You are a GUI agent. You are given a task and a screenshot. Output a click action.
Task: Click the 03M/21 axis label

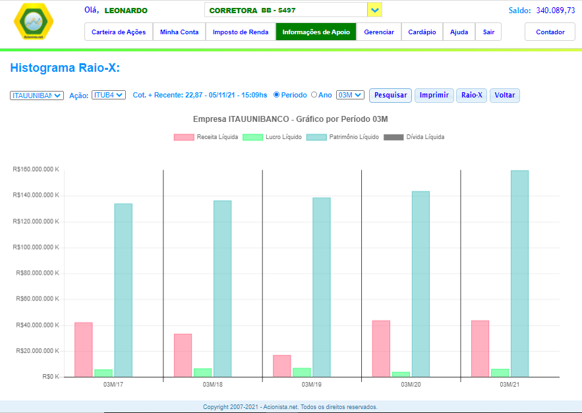pos(509,385)
